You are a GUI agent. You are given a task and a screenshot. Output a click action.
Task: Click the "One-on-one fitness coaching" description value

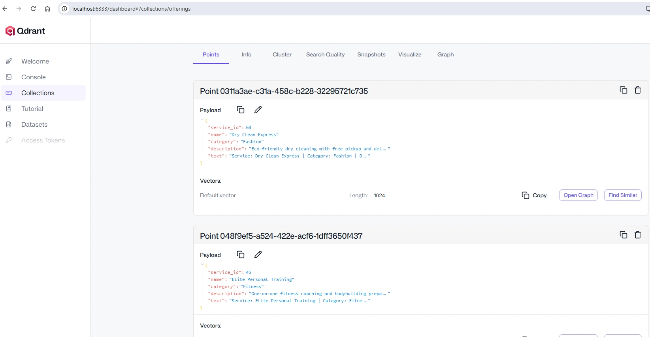click(x=319, y=294)
